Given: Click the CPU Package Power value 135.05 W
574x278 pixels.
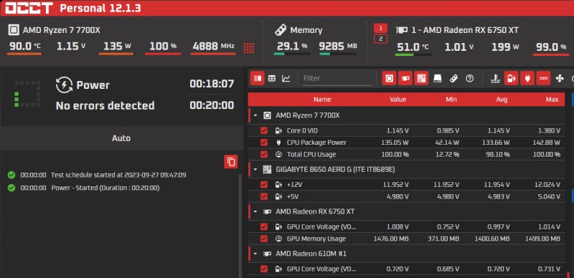Looking at the screenshot, I should click(x=395, y=143).
